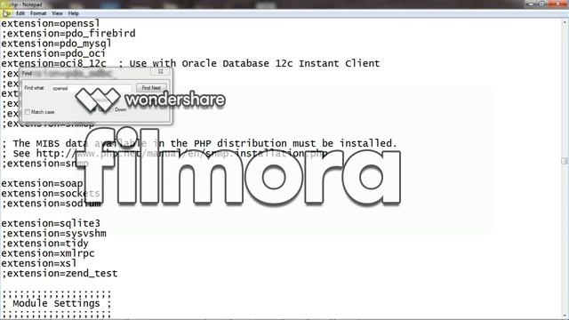The height and width of the screenshot is (320, 569).
Task: Click the Module Settings comment line
Action: [x=56, y=304]
